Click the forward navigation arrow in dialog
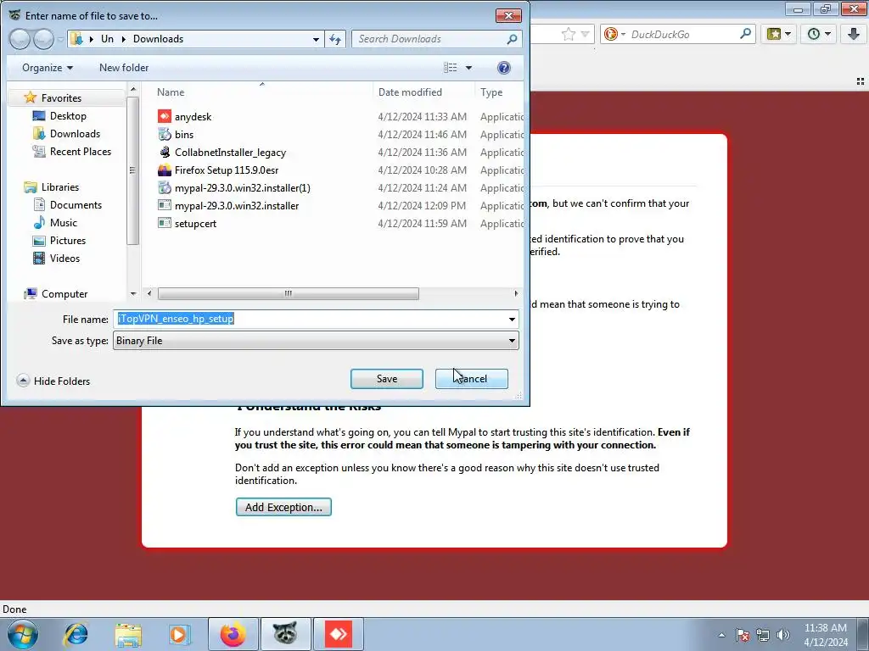 pos(44,39)
